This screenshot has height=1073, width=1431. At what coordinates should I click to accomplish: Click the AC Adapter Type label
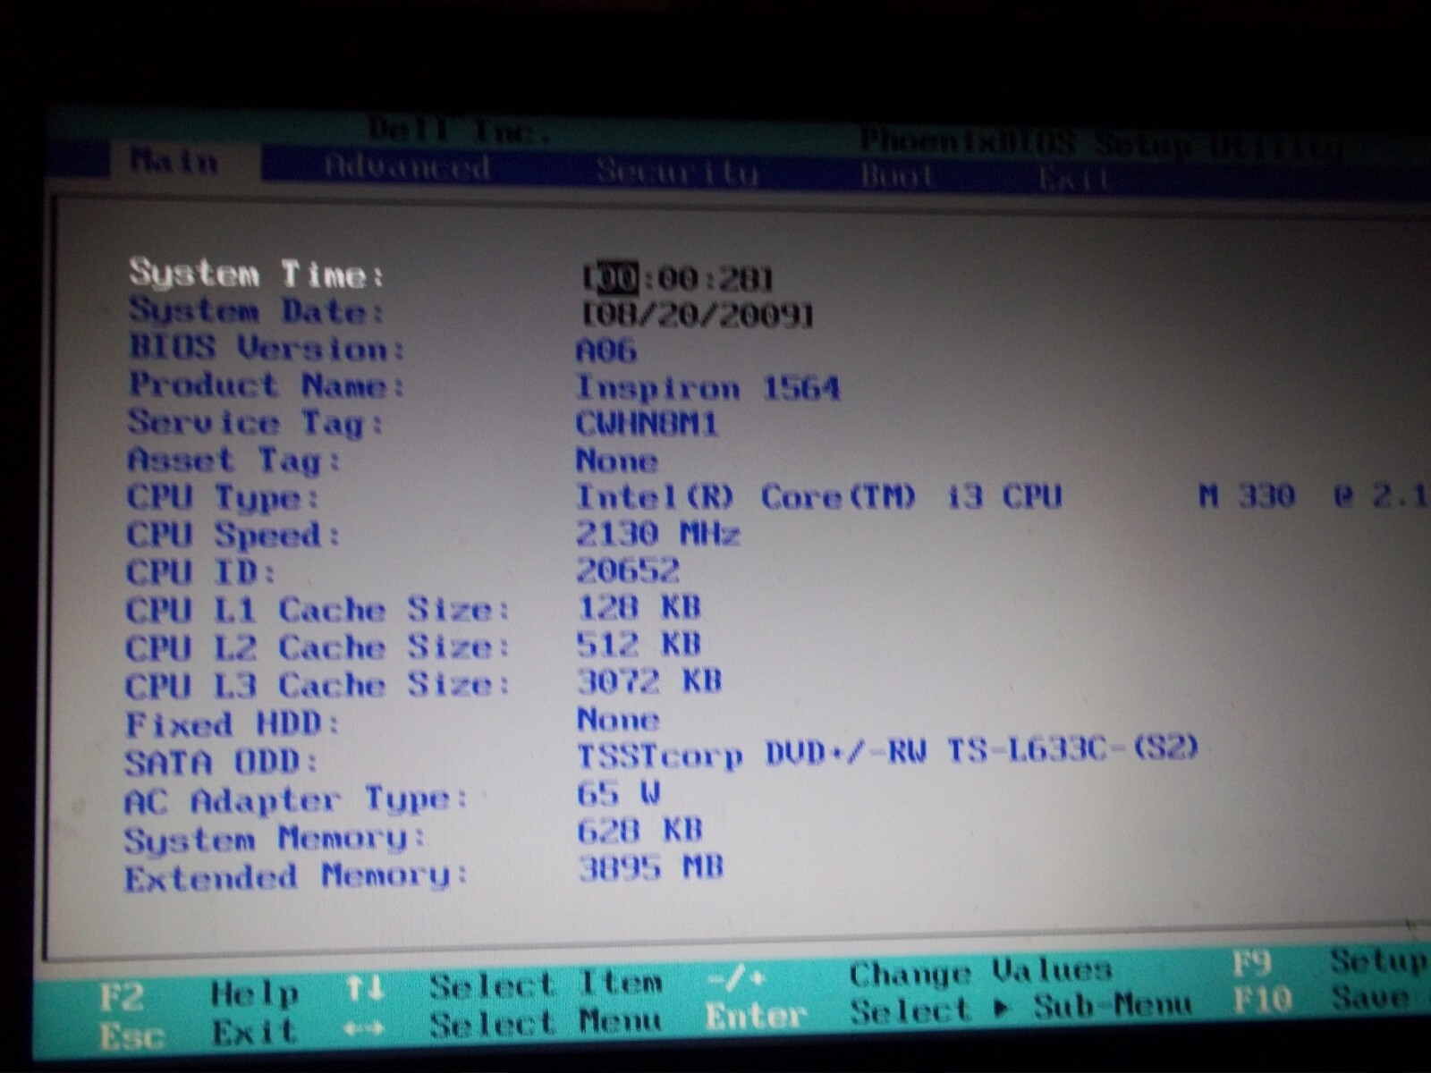click(296, 799)
